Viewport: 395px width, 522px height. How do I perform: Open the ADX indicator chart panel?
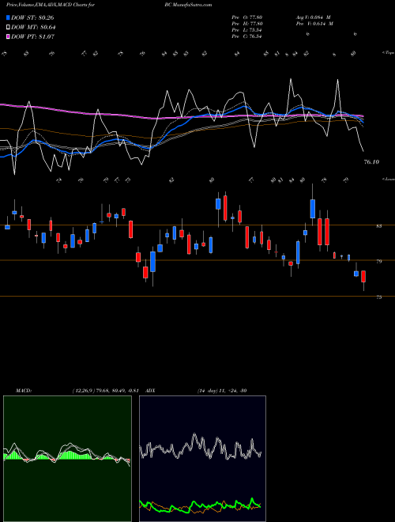click(x=202, y=459)
